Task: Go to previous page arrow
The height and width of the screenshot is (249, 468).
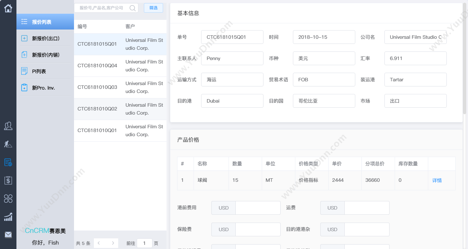Action: point(99,243)
